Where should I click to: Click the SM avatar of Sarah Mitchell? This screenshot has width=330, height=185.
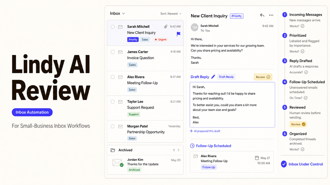[195, 27]
